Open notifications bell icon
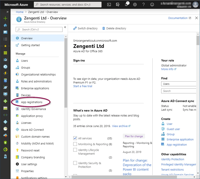Image resolution: width=200 pixels, height=179 pixels. 126,4
